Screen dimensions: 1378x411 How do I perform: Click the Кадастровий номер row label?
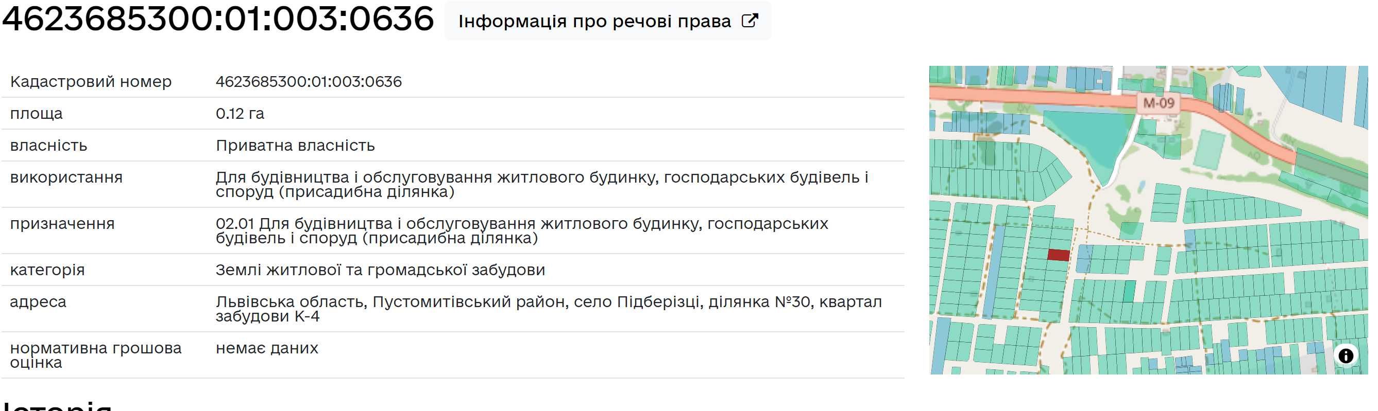click(91, 82)
